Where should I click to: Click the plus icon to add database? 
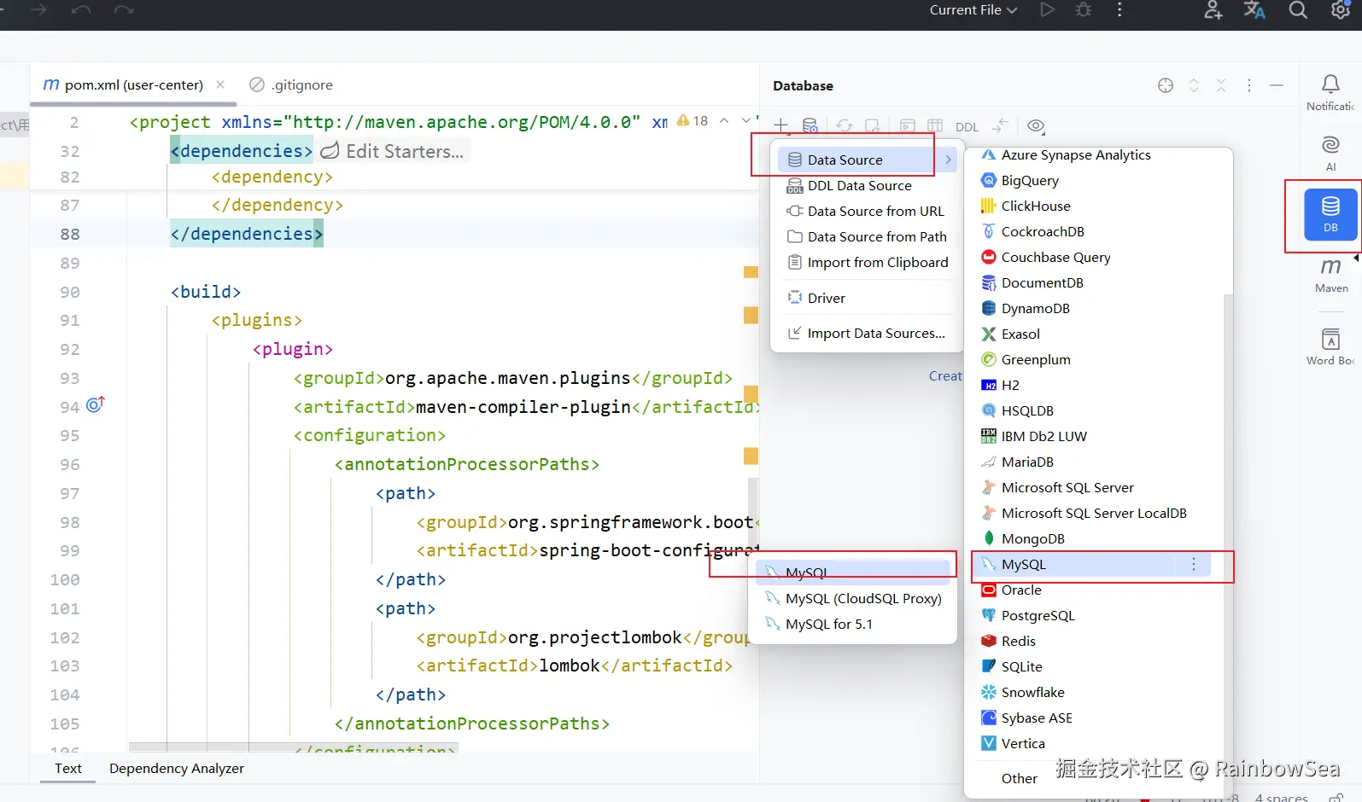(780, 126)
